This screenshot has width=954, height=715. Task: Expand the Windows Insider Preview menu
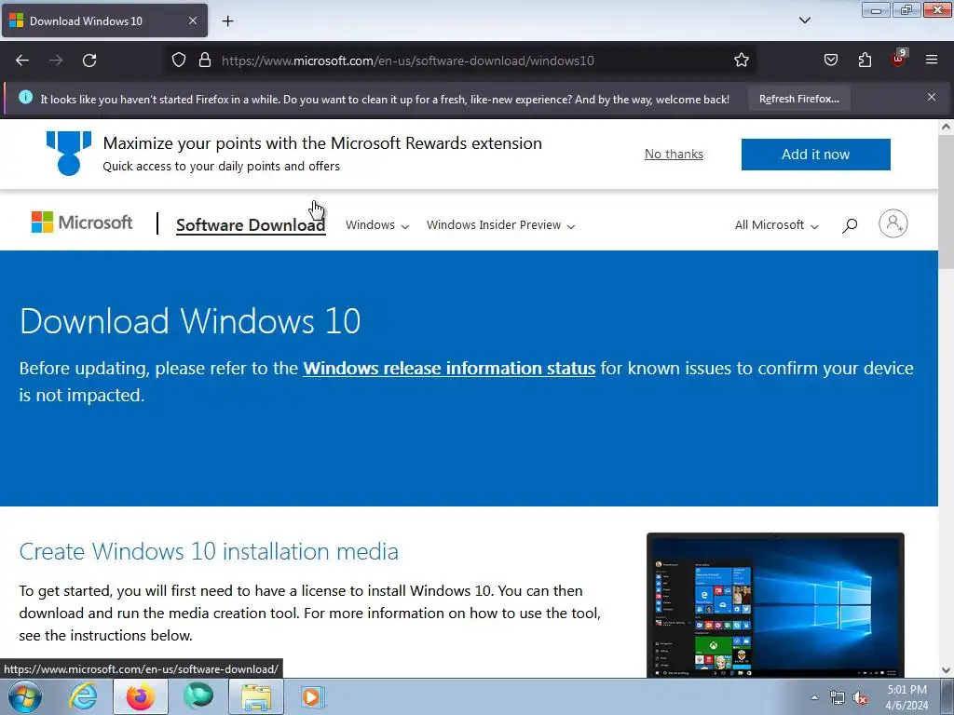(500, 225)
